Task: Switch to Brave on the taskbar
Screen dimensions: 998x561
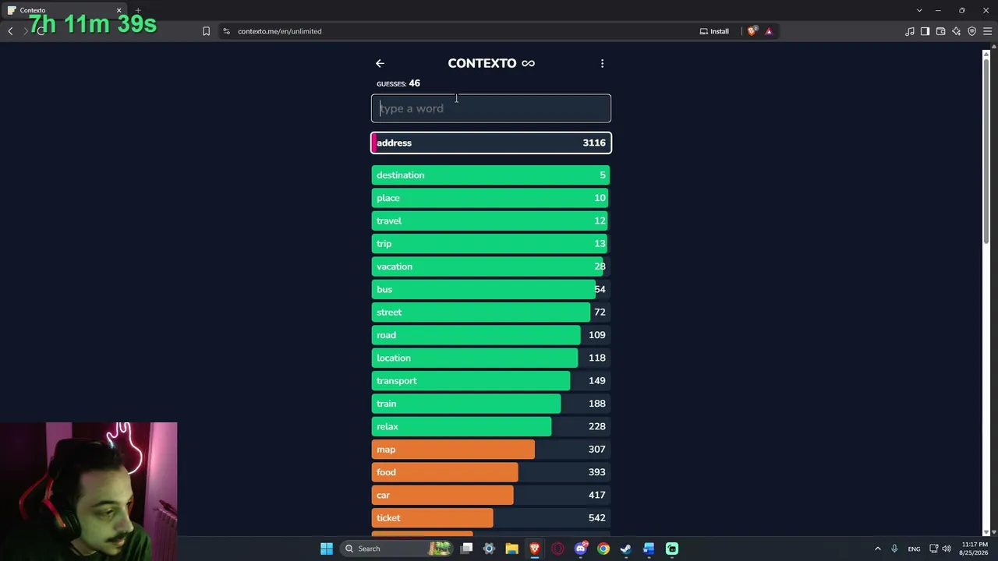Action: pos(535,549)
